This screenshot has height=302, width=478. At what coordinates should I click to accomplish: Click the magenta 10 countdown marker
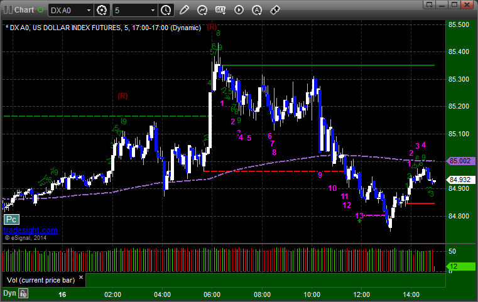coord(332,188)
